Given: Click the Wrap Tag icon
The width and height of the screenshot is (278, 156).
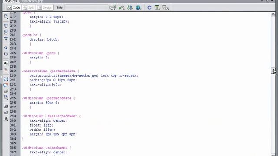Looking at the screenshot, I should pyautogui.click(x=6, y=91).
